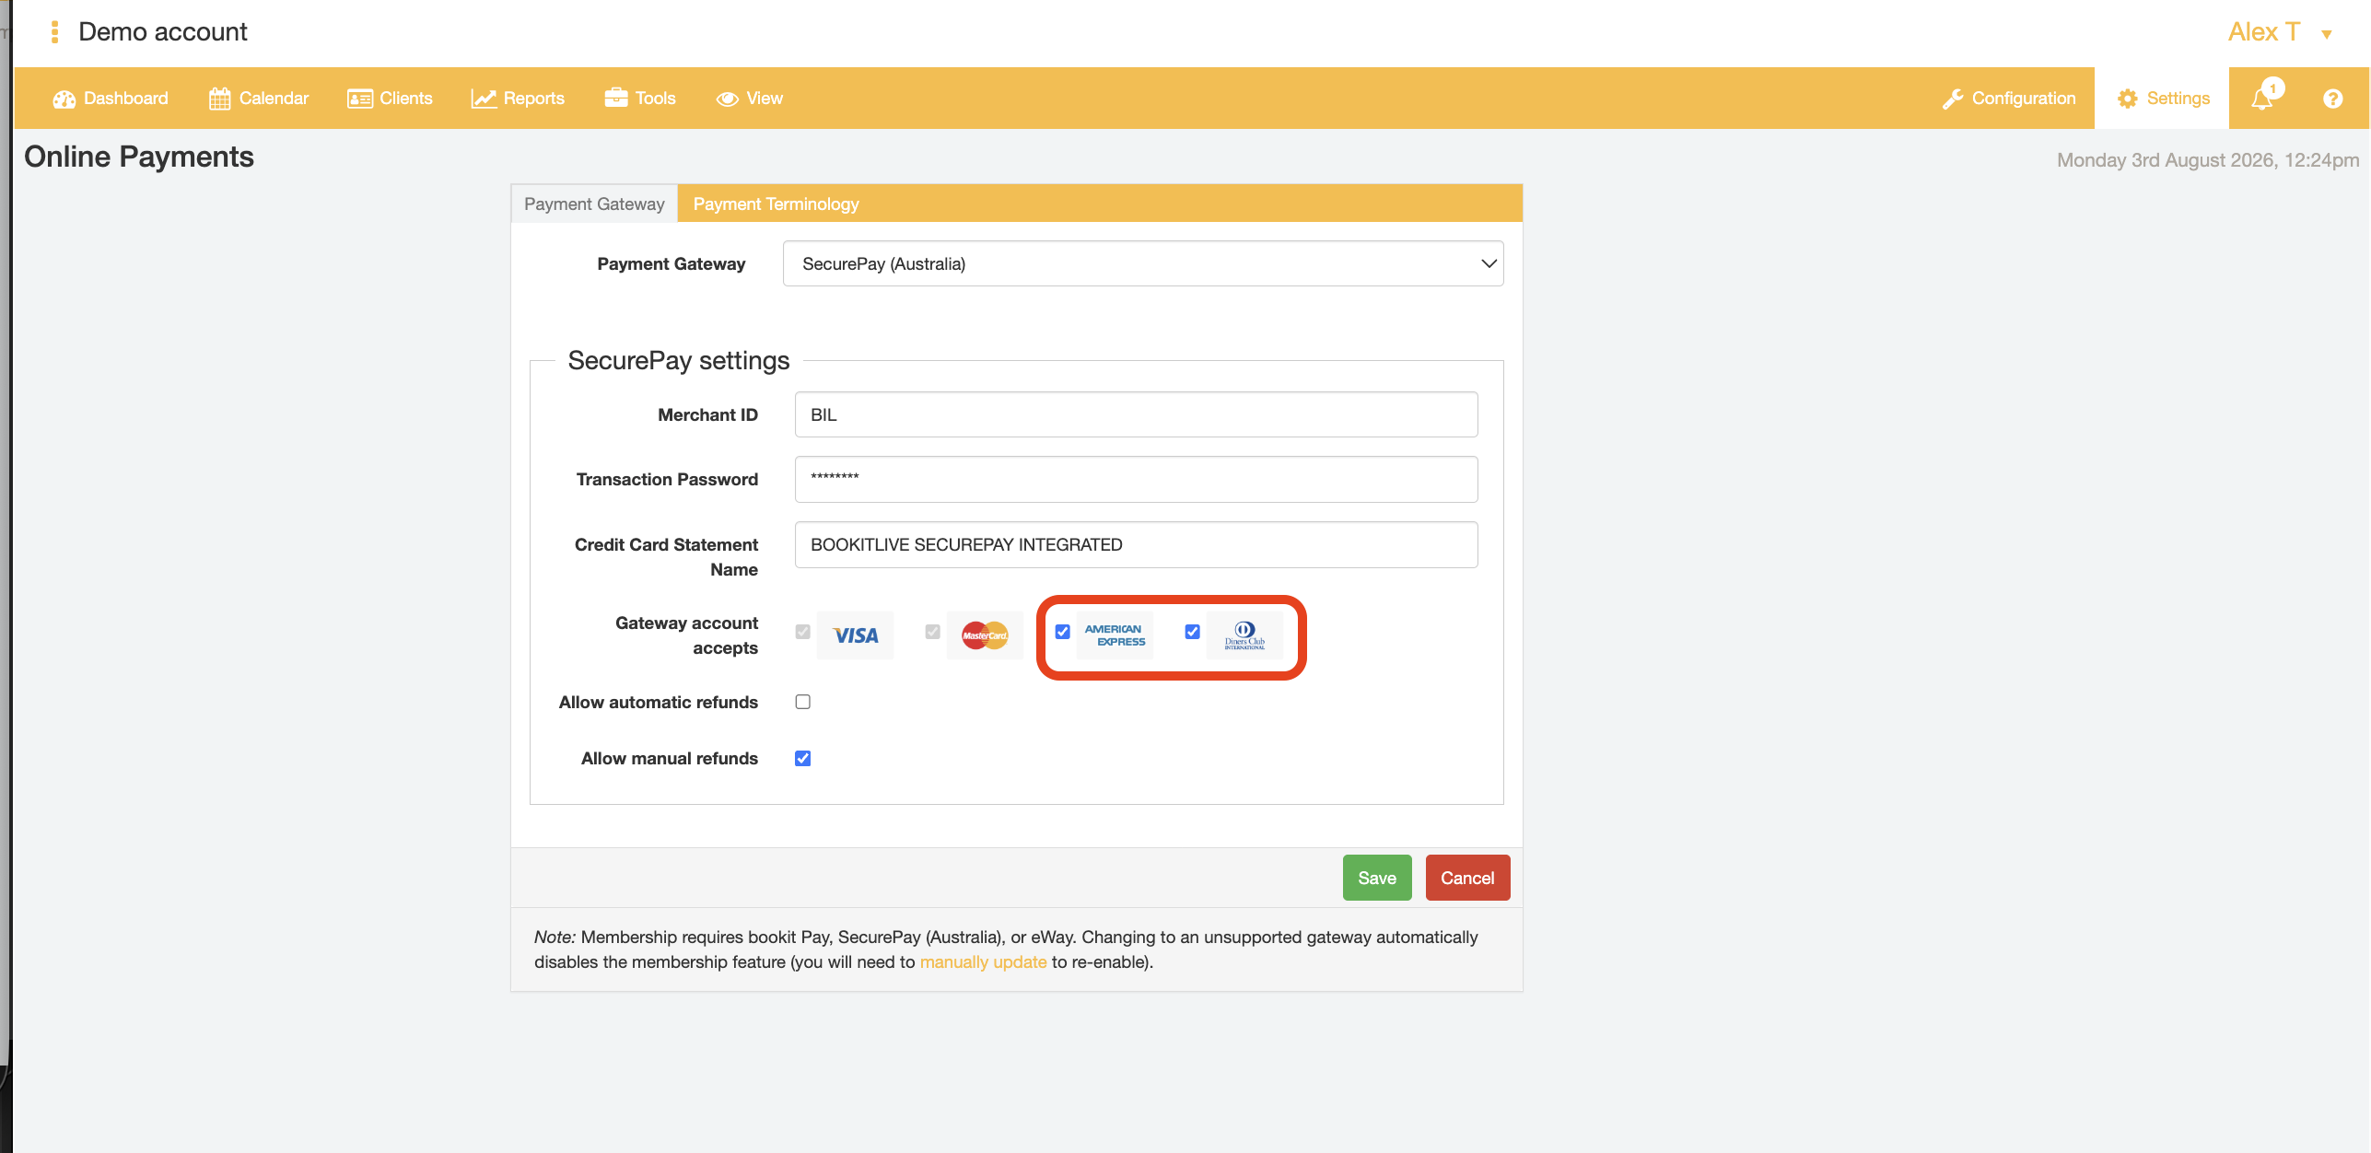Open the Alex T user dropdown

click(x=2279, y=32)
